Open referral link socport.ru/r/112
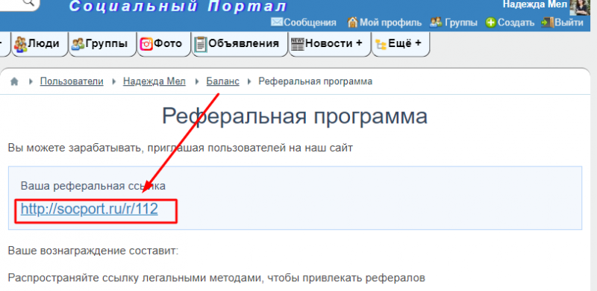The width and height of the screenshot is (597, 291). coord(90,209)
